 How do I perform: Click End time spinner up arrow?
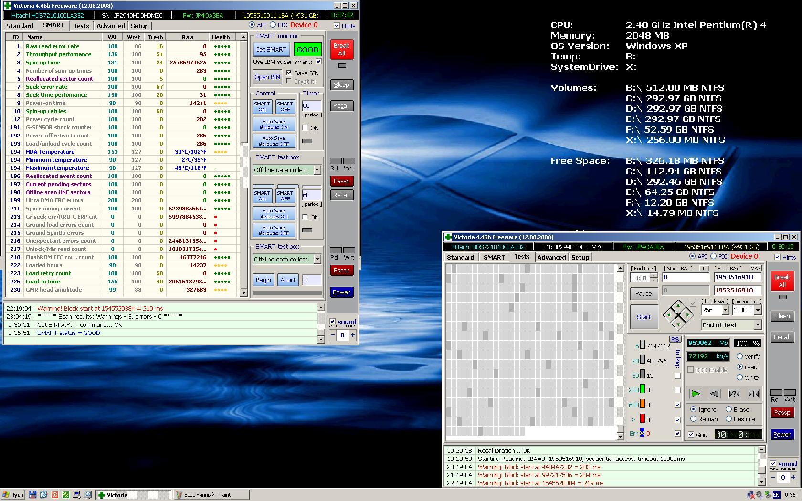click(x=654, y=275)
